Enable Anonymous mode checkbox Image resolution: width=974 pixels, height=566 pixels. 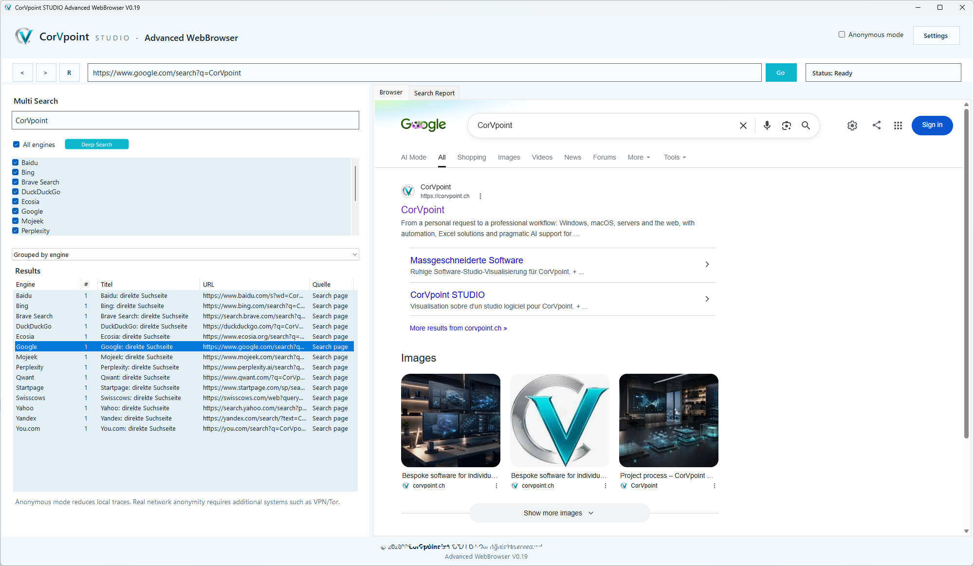coord(842,35)
